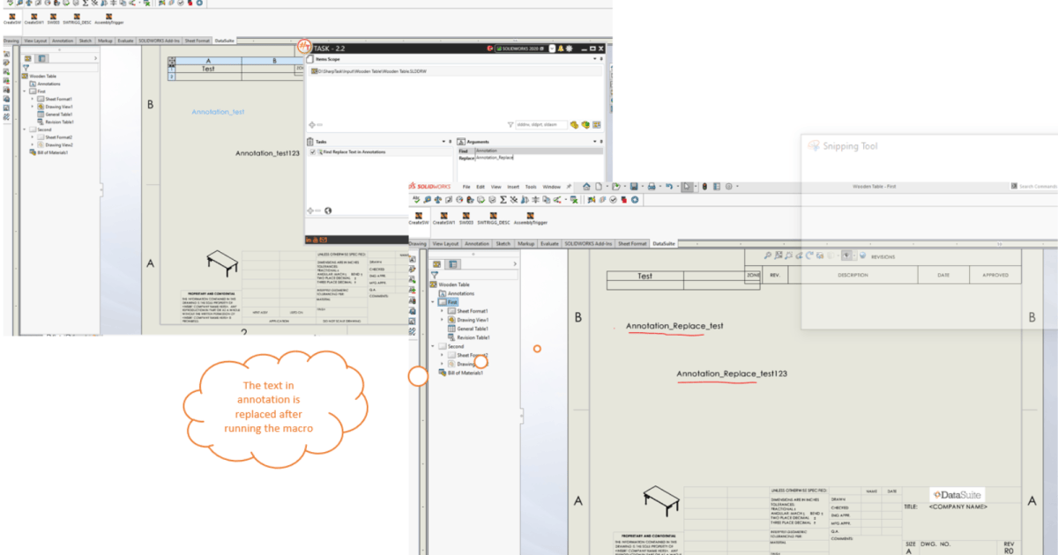
Task: Click Sigma icon in front SolidWorks toolbar
Action: (x=503, y=200)
